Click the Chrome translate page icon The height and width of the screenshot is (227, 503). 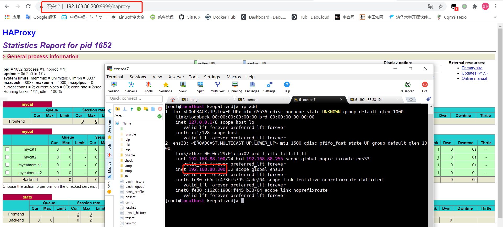pos(430,7)
